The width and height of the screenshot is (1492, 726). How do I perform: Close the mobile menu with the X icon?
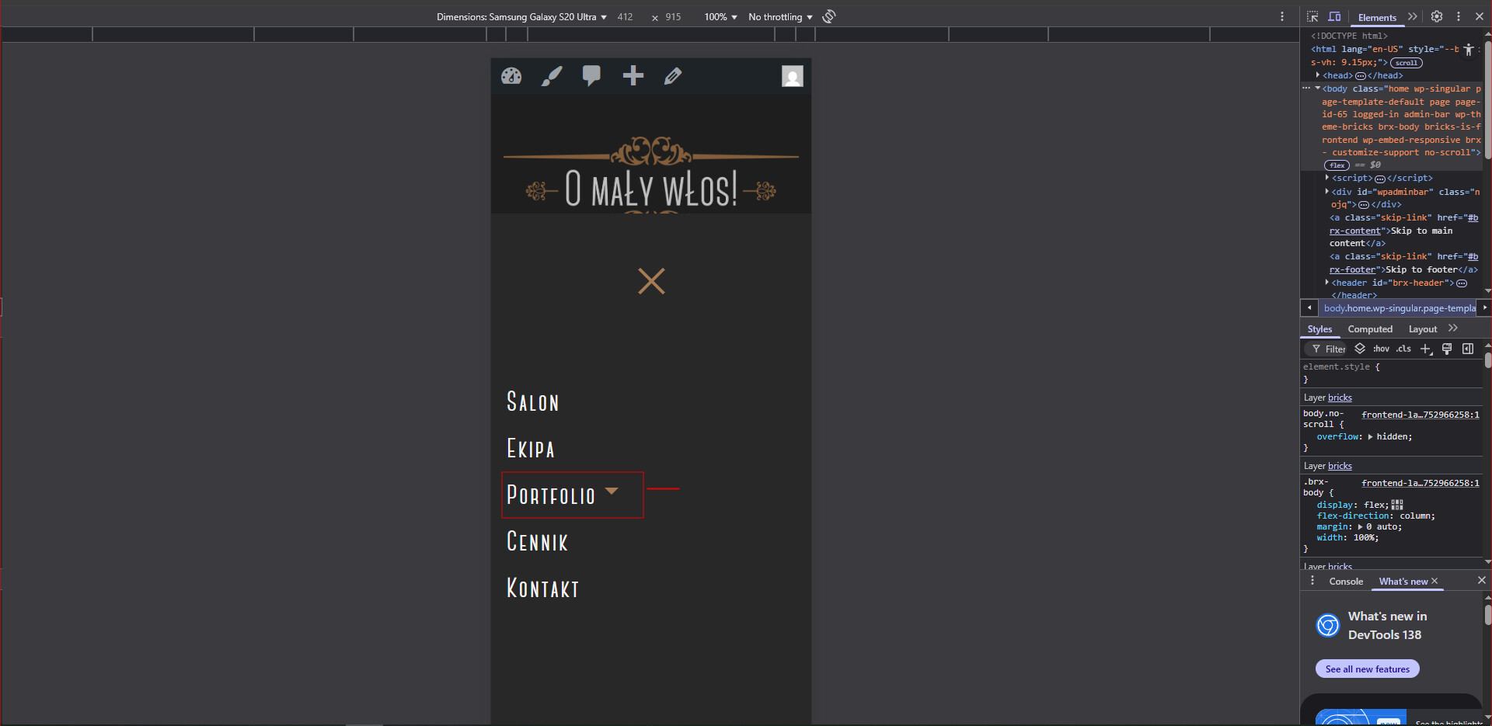(651, 281)
